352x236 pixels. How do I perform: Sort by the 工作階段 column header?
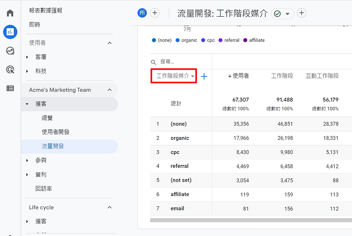(282, 76)
